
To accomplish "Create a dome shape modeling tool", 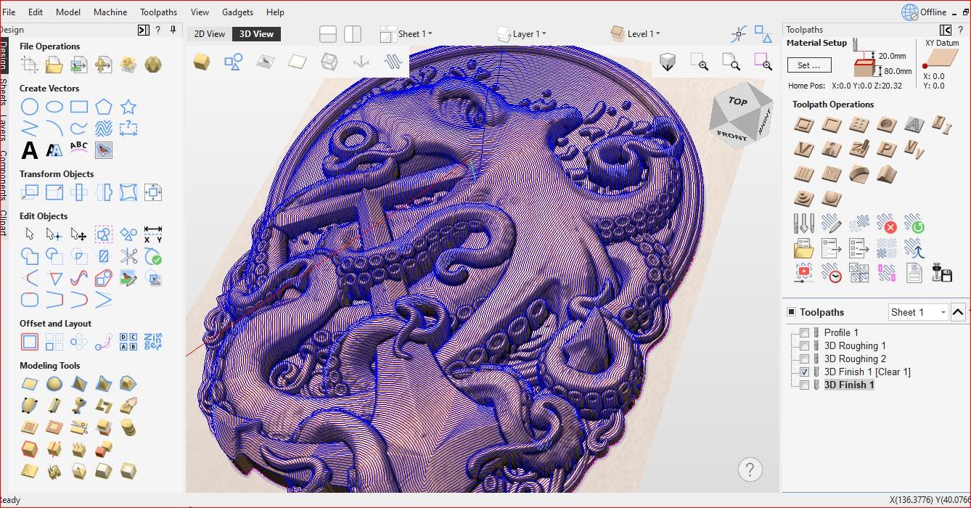I will click(54, 384).
